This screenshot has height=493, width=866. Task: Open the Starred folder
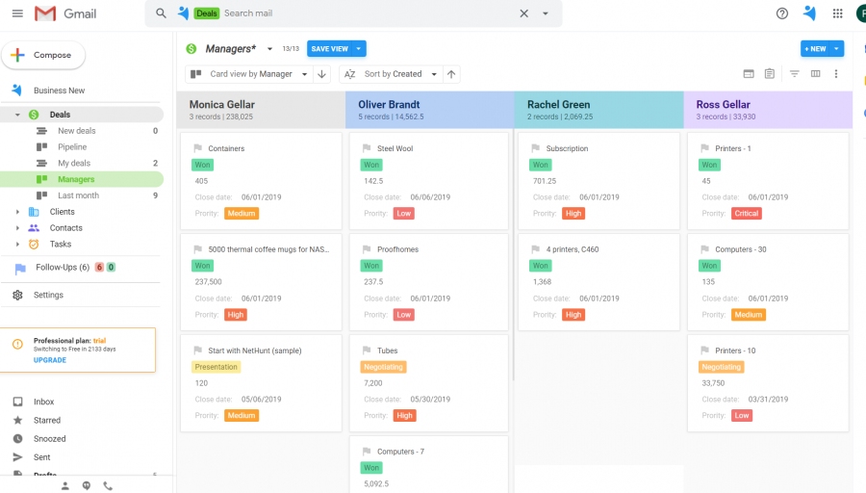pyautogui.click(x=47, y=420)
